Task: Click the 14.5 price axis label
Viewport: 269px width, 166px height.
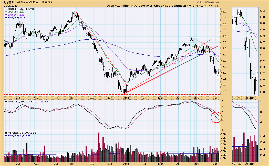Action: click(x=224, y=30)
